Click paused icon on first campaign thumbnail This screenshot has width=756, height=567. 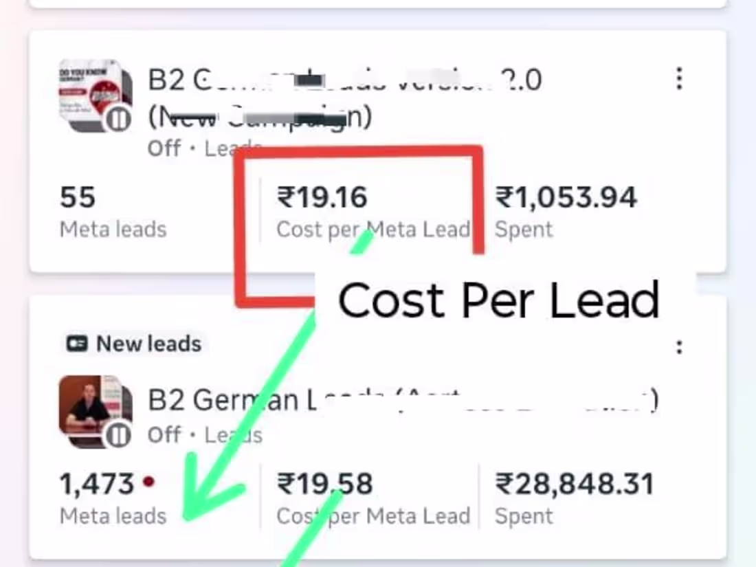coord(118,119)
